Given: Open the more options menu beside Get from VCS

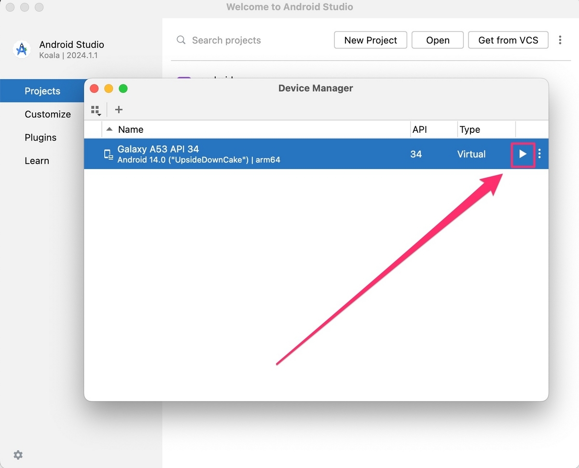Looking at the screenshot, I should pyautogui.click(x=560, y=40).
